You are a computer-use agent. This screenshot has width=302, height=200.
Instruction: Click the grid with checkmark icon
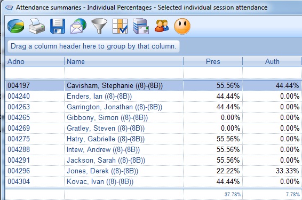coord(120,26)
